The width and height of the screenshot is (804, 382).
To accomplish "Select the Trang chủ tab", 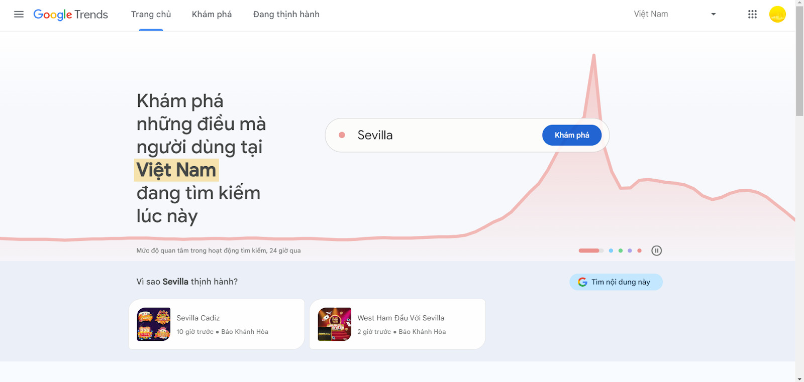I will point(151,15).
